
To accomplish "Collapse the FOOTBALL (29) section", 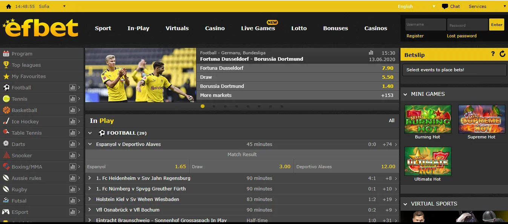I will 90,133.
